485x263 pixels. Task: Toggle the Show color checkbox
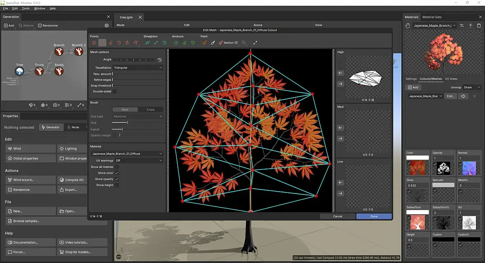click(117, 173)
